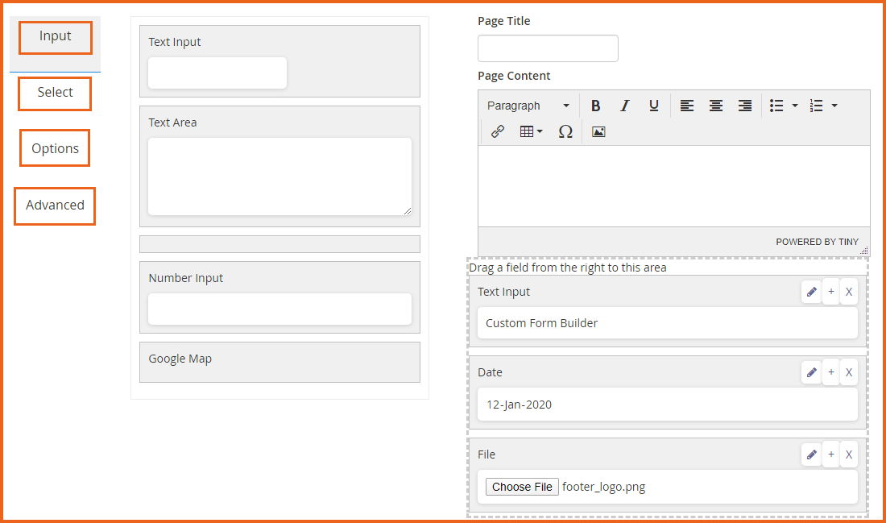Expand the bullet list style dropdown
This screenshot has width=886, height=523.
tap(795, 106)
